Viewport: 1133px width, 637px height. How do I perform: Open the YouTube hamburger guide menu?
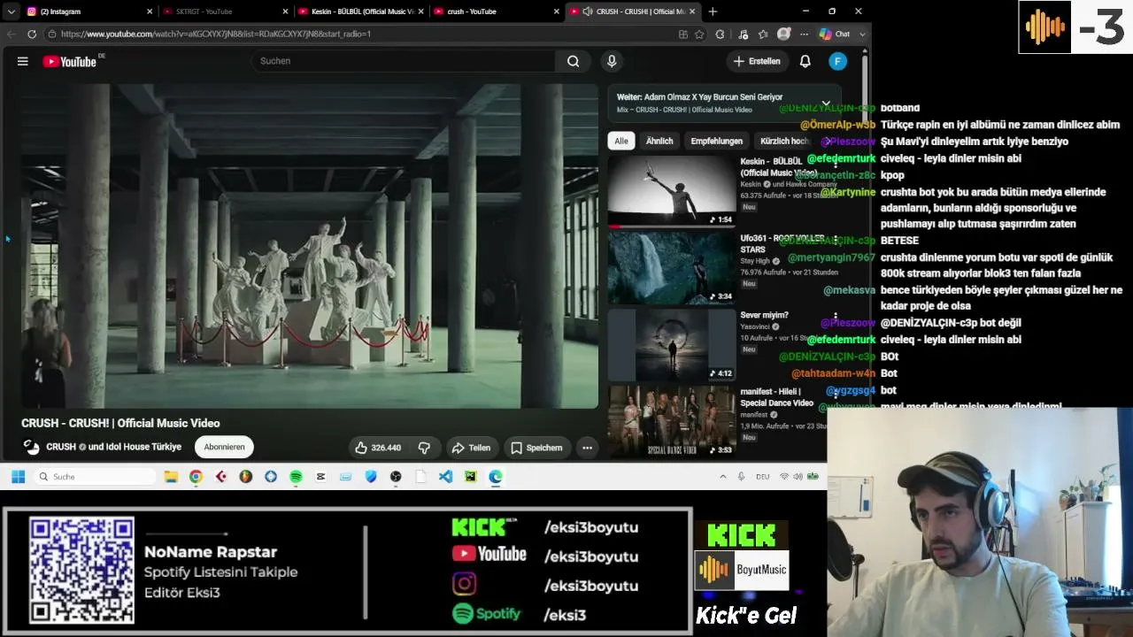[x=23, y=61]
